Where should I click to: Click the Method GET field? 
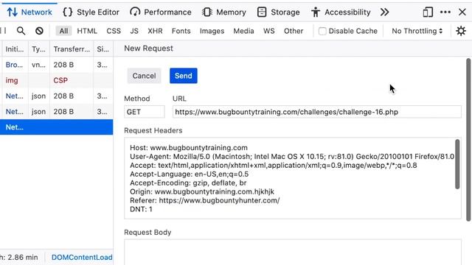pos(145,112)
